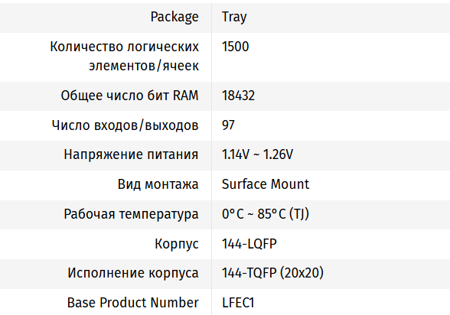The width and height of the screenshot is (450, 315).
Task: Select the Surface Mount value
Action: 266,184
